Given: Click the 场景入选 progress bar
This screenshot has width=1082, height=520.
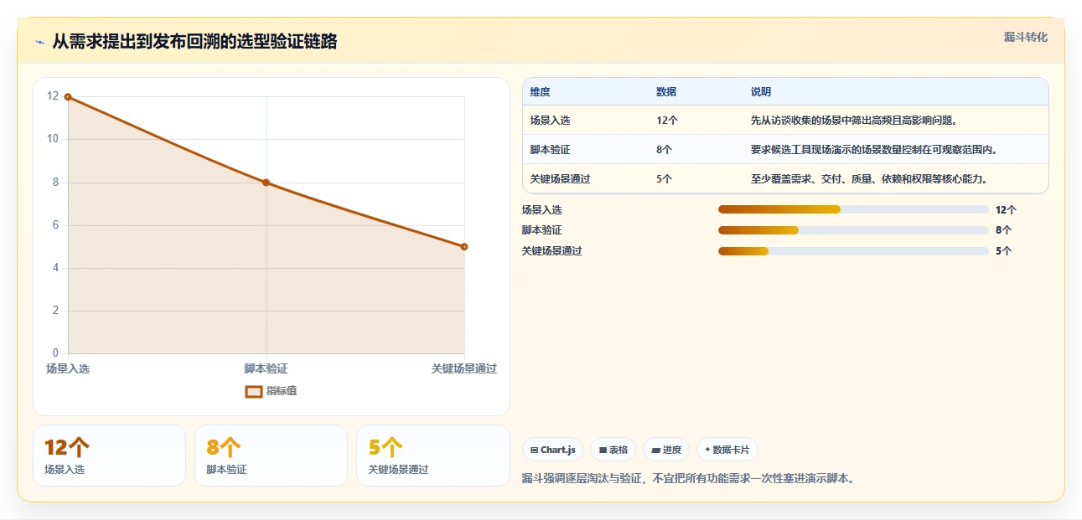Looking at the screenshot, I should (853, 209).
